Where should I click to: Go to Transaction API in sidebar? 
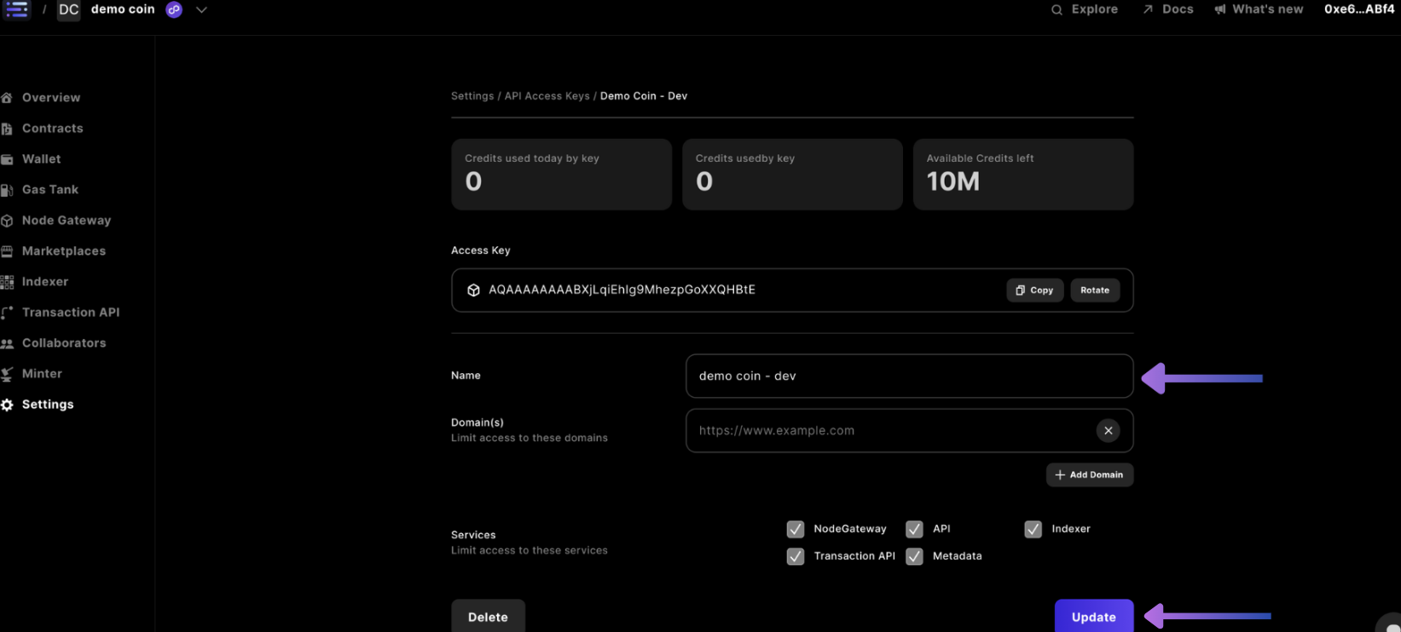click(70, 313)
